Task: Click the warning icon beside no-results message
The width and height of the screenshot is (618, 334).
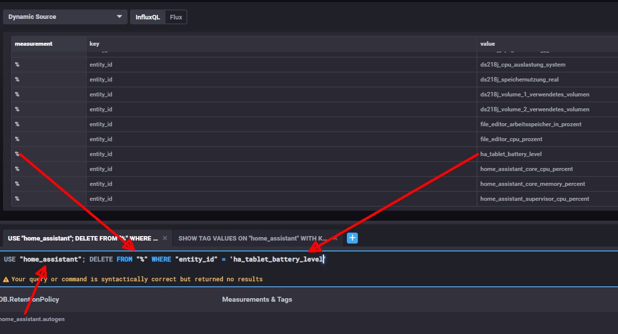Action: [x=6, y=279]
